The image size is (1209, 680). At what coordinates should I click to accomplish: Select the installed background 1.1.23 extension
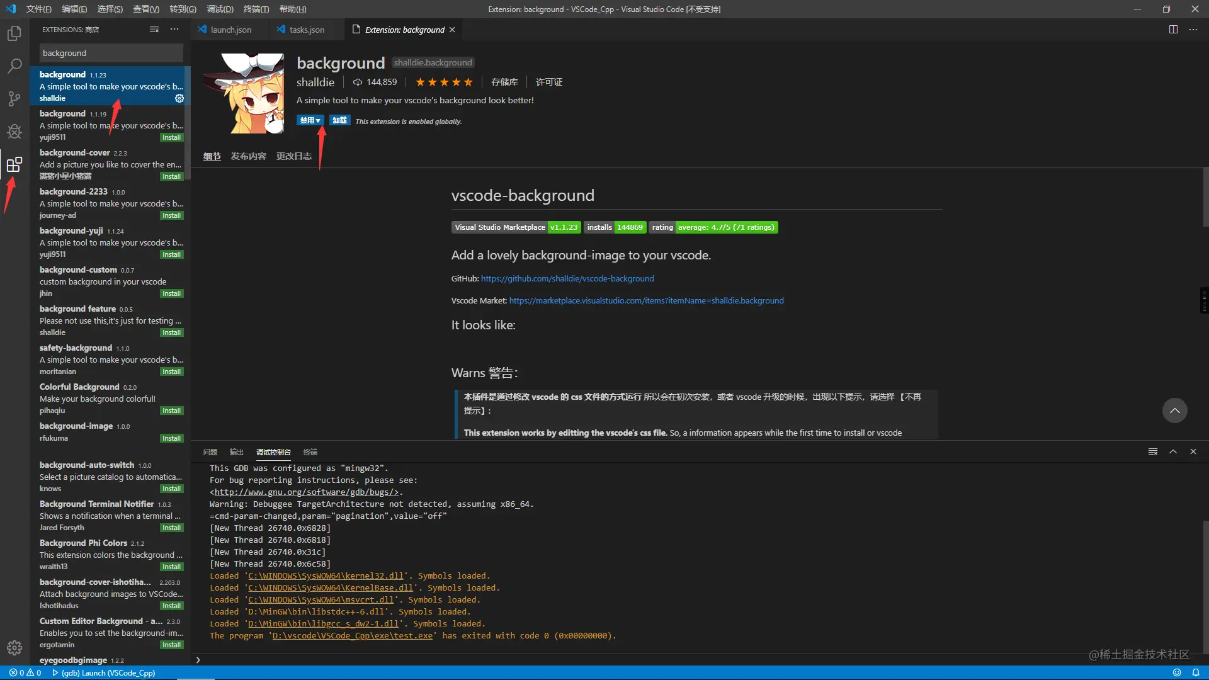(110, 86)
